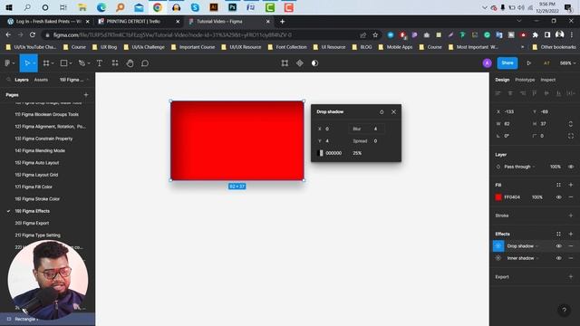Screen dimensions: 580x326
Task: Click the align right icon
Action: pos(523,93)
